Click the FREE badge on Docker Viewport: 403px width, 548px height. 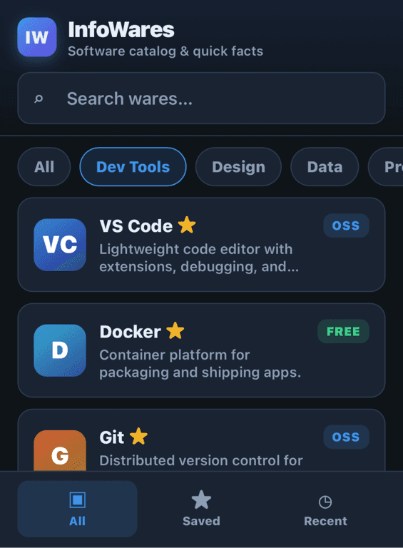click(x=343, y=331)
